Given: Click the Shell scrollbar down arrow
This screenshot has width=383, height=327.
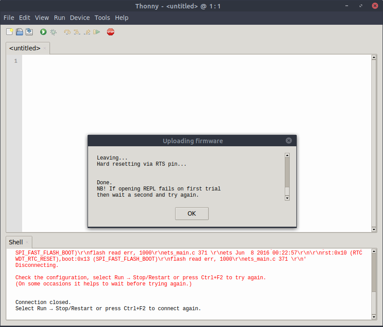Looking at the screenshot, I should (x=374, y=317).
